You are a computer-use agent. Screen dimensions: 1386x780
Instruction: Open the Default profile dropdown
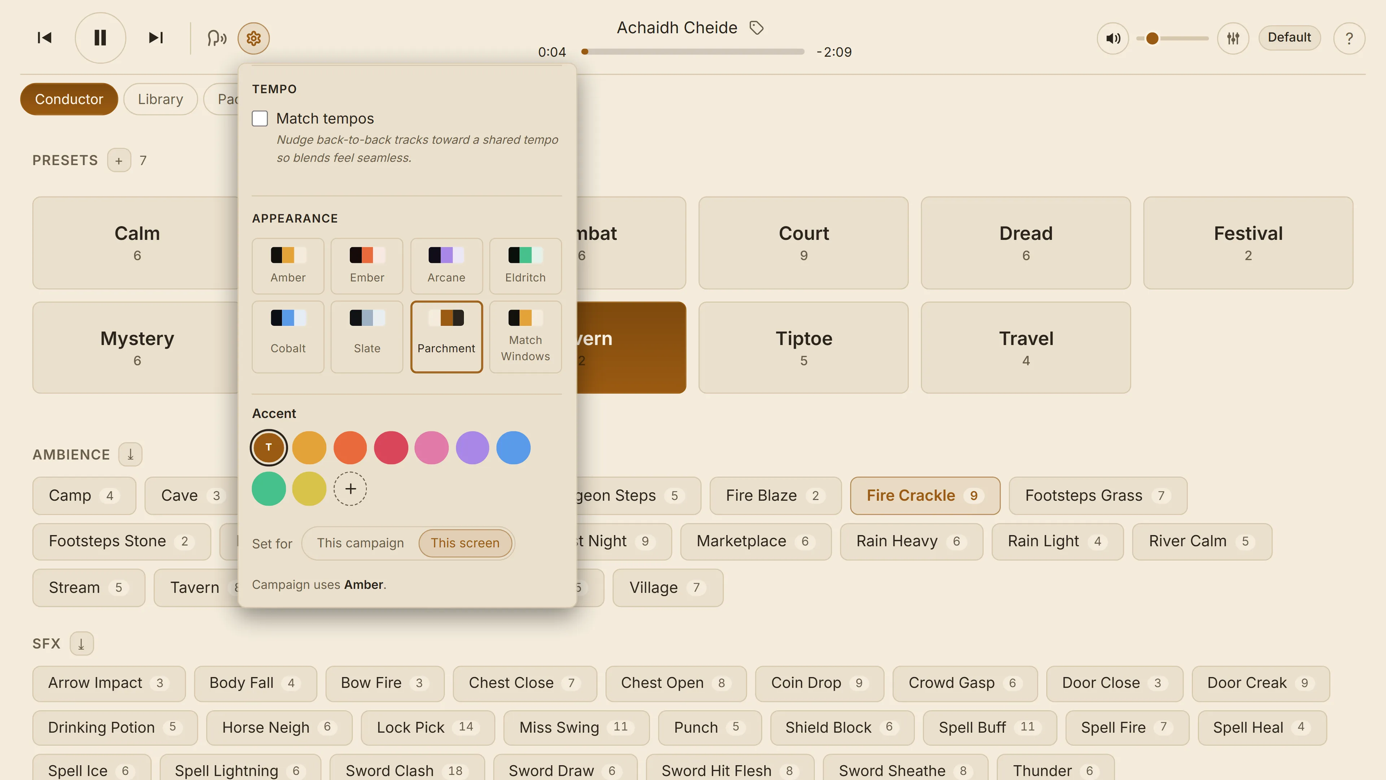1289,38
